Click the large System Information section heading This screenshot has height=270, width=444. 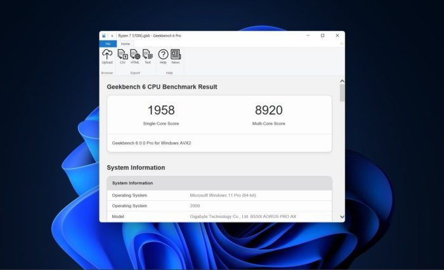click(136, 167)
